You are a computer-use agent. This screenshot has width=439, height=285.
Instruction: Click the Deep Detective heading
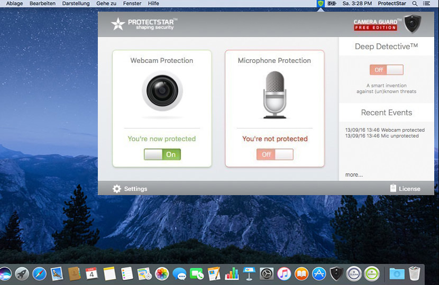(386, 47)
